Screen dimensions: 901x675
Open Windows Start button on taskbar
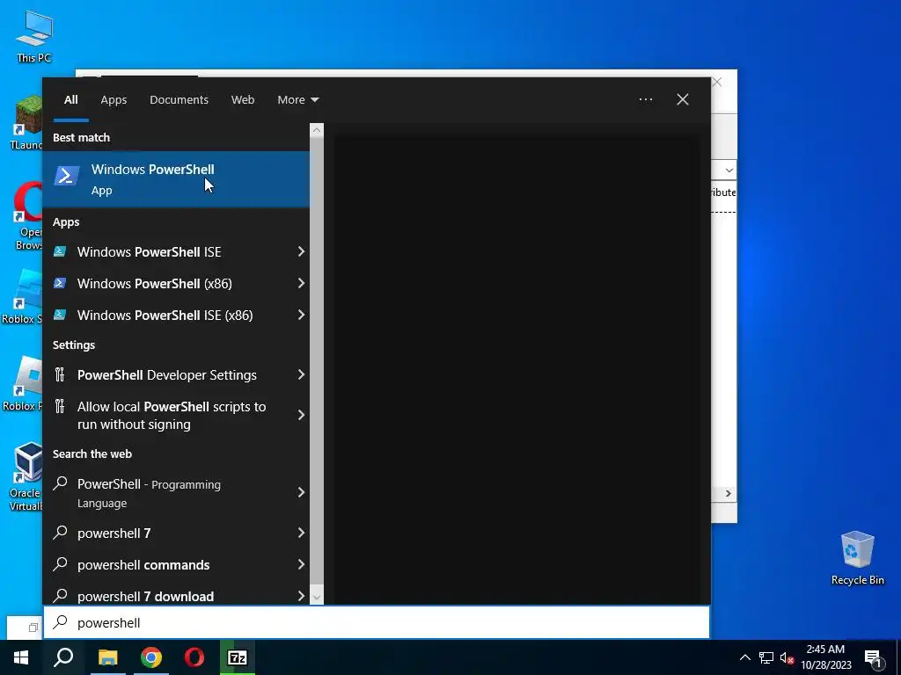(x=21, y=657)
